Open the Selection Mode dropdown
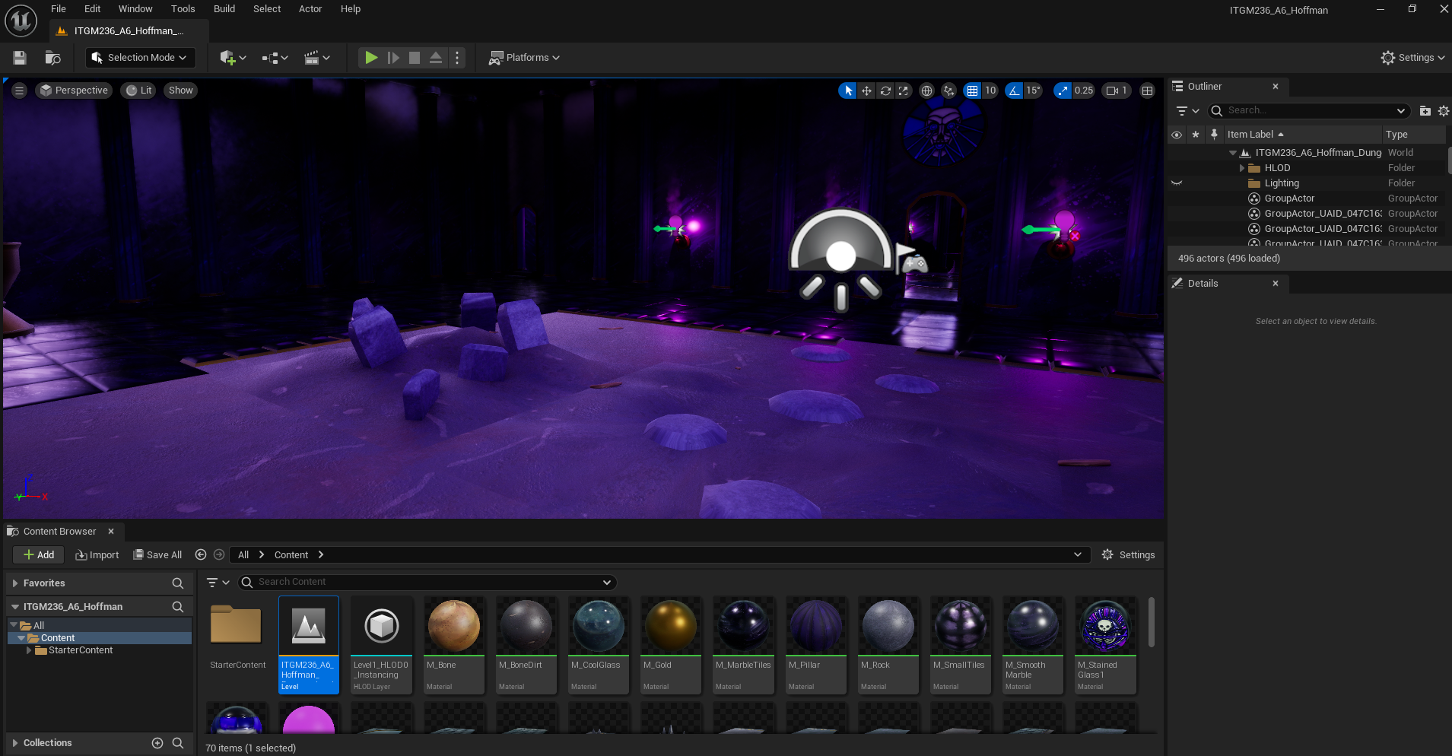 pos(140,58)
